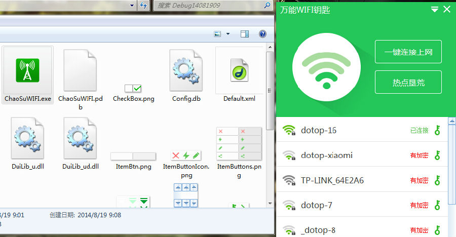
Task: Click the signal icon of dotop-7
Action: coord(289,205)
